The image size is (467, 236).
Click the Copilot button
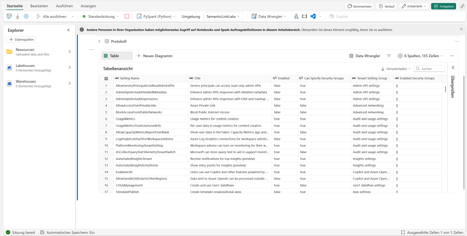(339, 16)
